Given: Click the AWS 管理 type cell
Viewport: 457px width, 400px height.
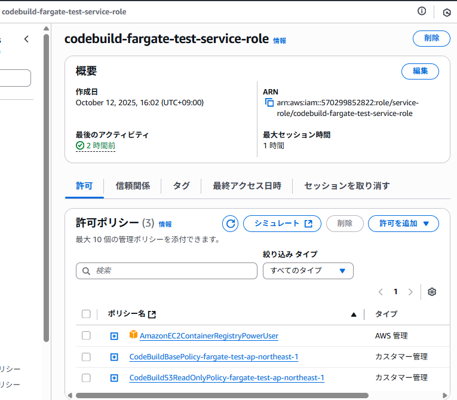Looking at the screenshot, I should (391, 336).
